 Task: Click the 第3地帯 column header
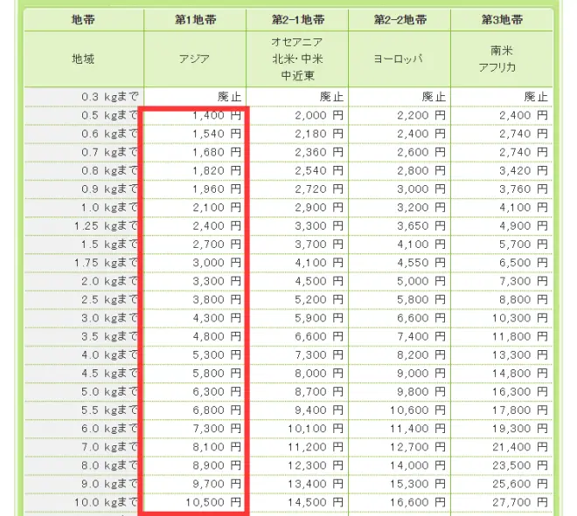(x=502, y=19)
